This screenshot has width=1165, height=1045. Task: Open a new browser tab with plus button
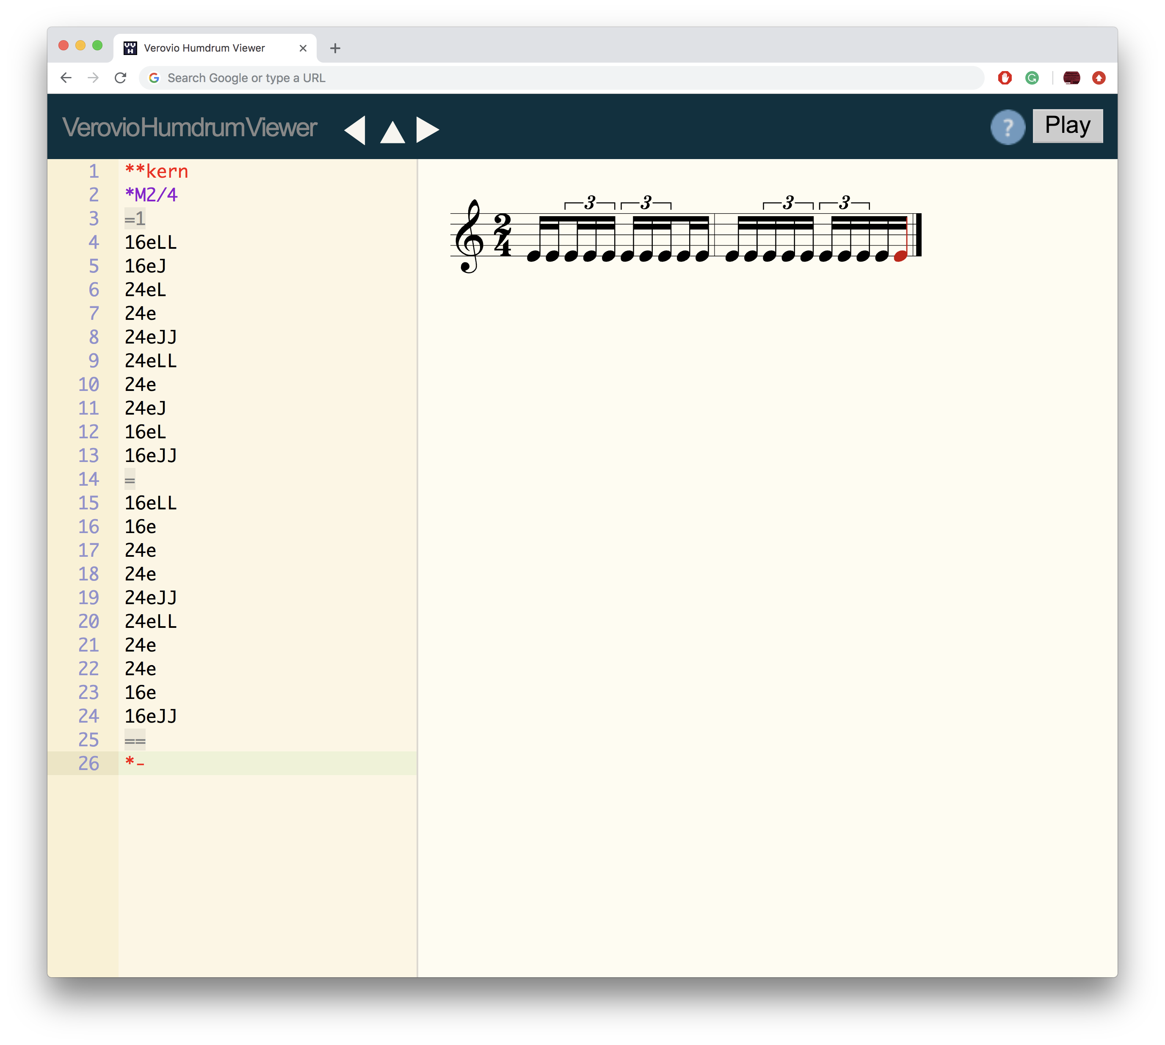point(335,48)
